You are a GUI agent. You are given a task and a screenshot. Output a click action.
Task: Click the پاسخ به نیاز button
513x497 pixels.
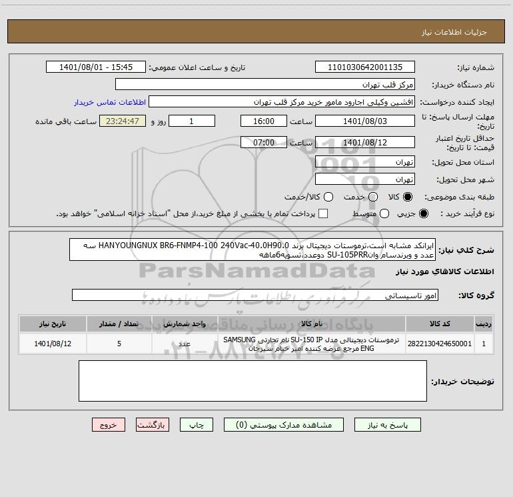(387, 424)
